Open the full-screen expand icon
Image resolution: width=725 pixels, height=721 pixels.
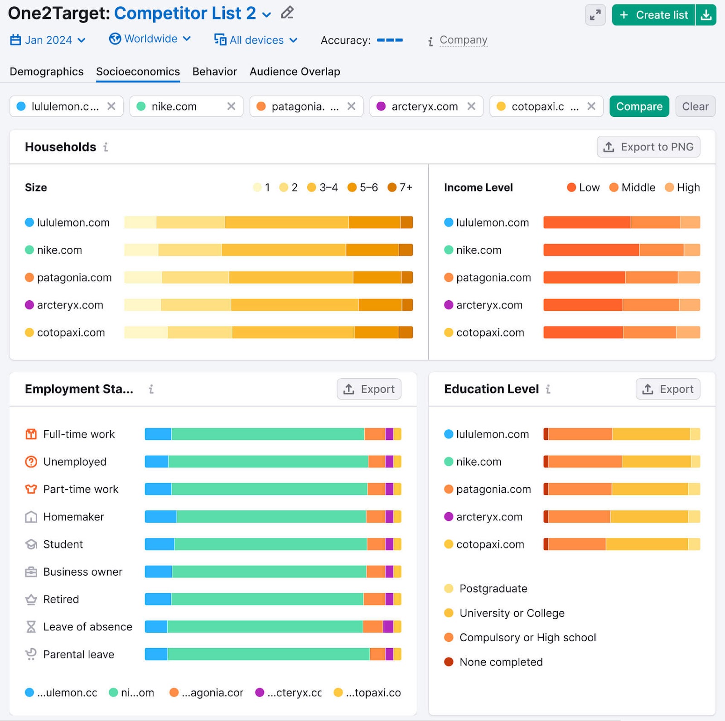[x=595, y=15]
